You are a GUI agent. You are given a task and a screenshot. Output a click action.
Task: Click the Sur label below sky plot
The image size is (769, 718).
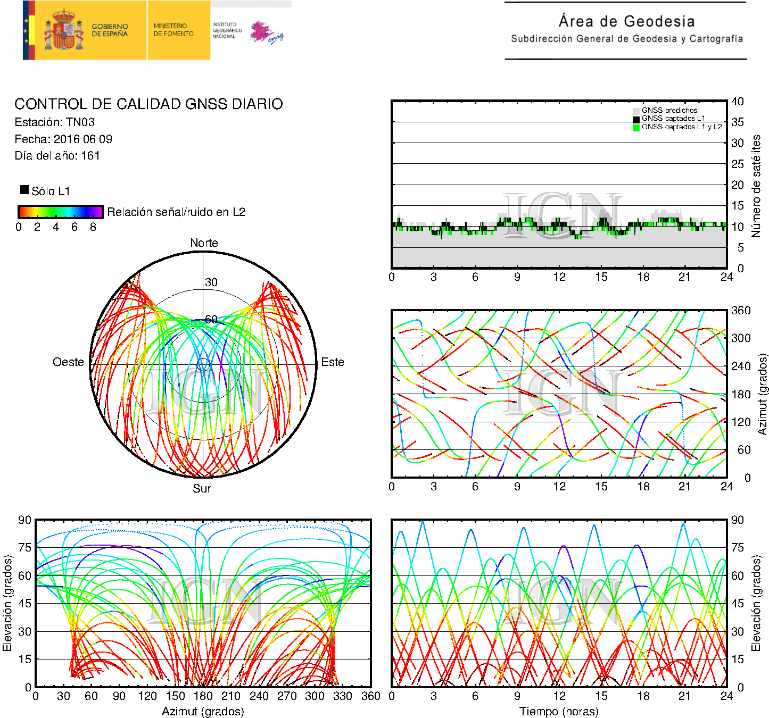click(x=202, y=488)
